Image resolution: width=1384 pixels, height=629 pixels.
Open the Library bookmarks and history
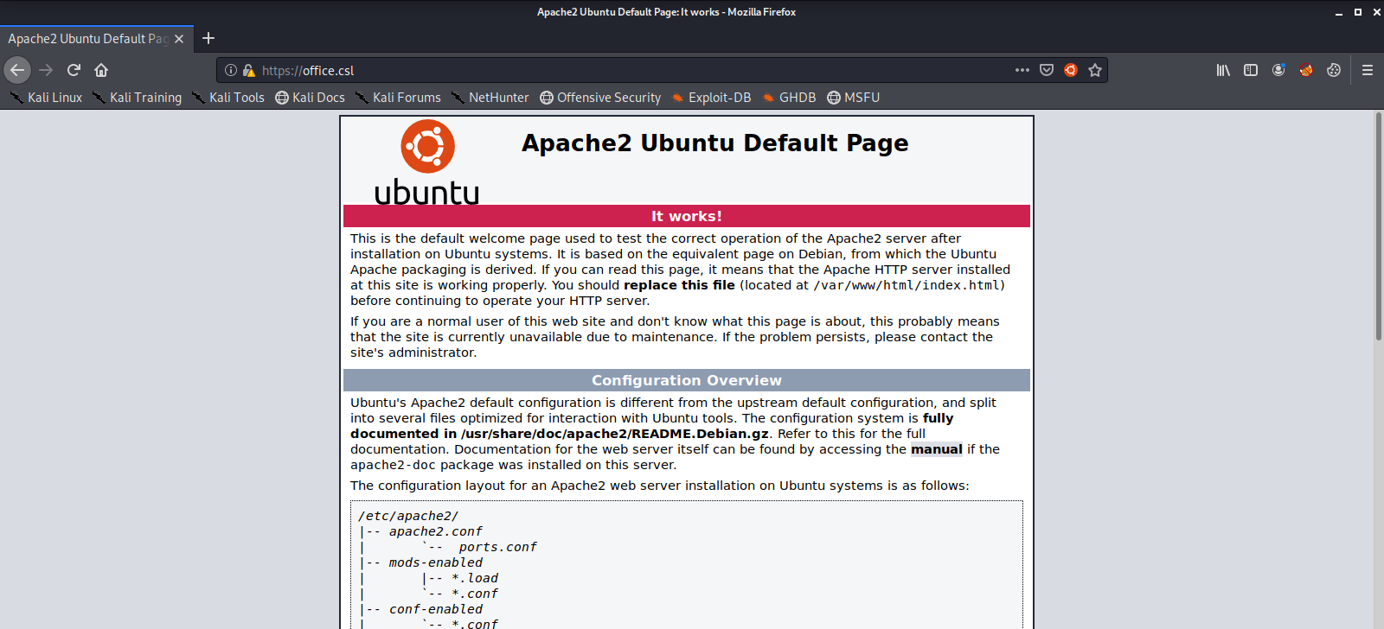(x=1223, y=70)
